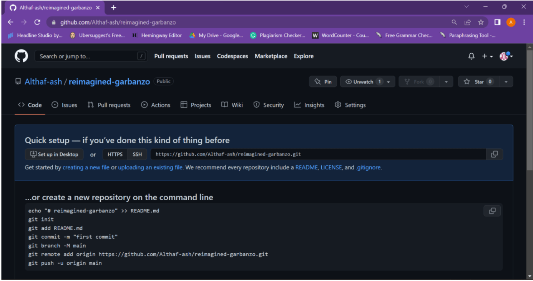Open Chrome profile avatar A
533x281 pixels.
click(511, 22)
